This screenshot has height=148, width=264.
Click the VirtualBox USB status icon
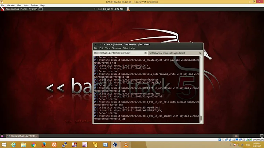pyautogui.click(x=230, y=140)
